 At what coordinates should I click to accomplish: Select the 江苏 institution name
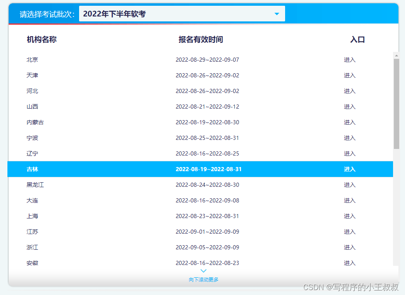(x=32, y=232)
